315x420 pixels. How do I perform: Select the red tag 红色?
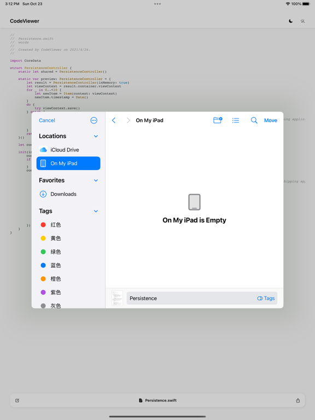tap(68, 225)
